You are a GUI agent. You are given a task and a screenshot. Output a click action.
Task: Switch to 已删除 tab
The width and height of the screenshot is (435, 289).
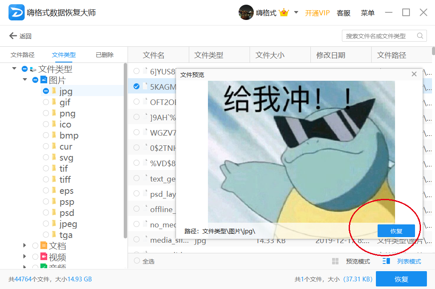click(x=105, y=55)
